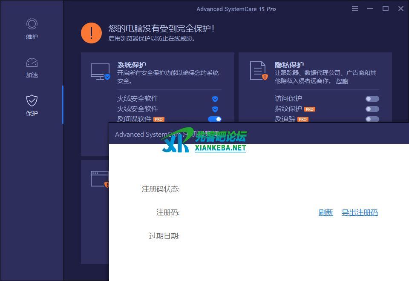The width and height of the screenshot is (409, 281).
Task: Turn on the 指纹保护 toggle
Action: pyautogui.click(x=372, y=109)
